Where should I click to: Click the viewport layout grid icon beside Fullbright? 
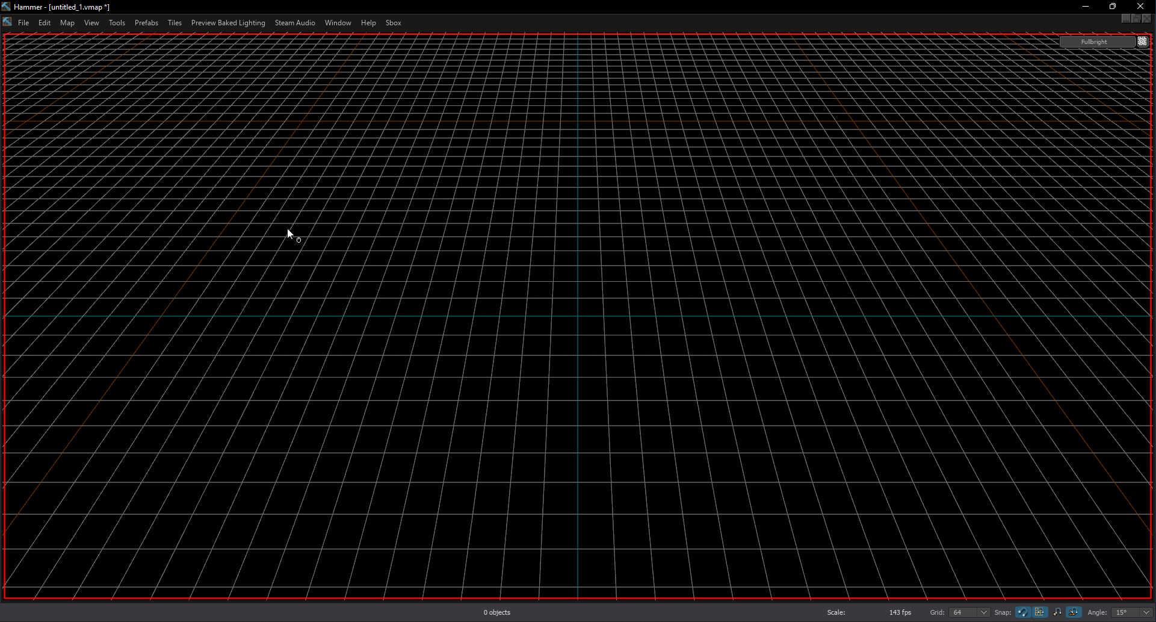(x=1143, y=41)
